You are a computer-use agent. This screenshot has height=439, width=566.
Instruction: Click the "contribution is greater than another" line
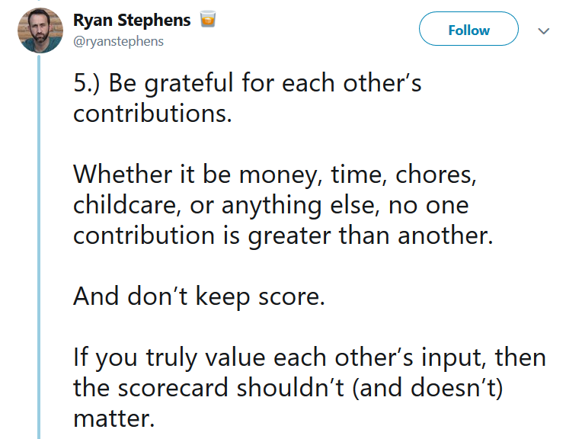(x=283, y=236)
